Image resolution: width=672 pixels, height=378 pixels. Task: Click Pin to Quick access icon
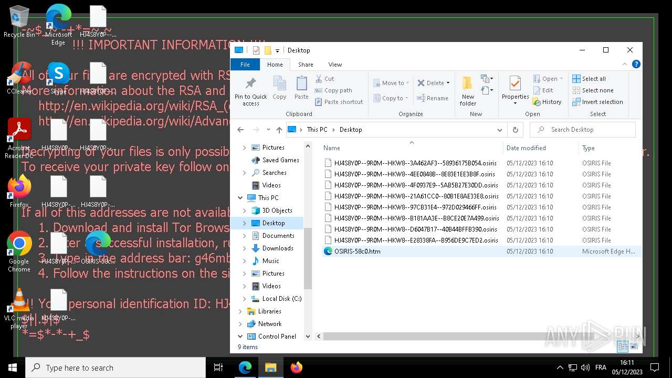251,91
